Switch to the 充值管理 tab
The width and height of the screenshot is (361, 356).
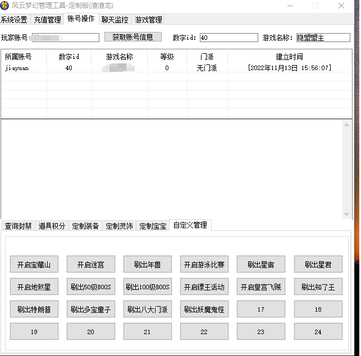[47, 20]
